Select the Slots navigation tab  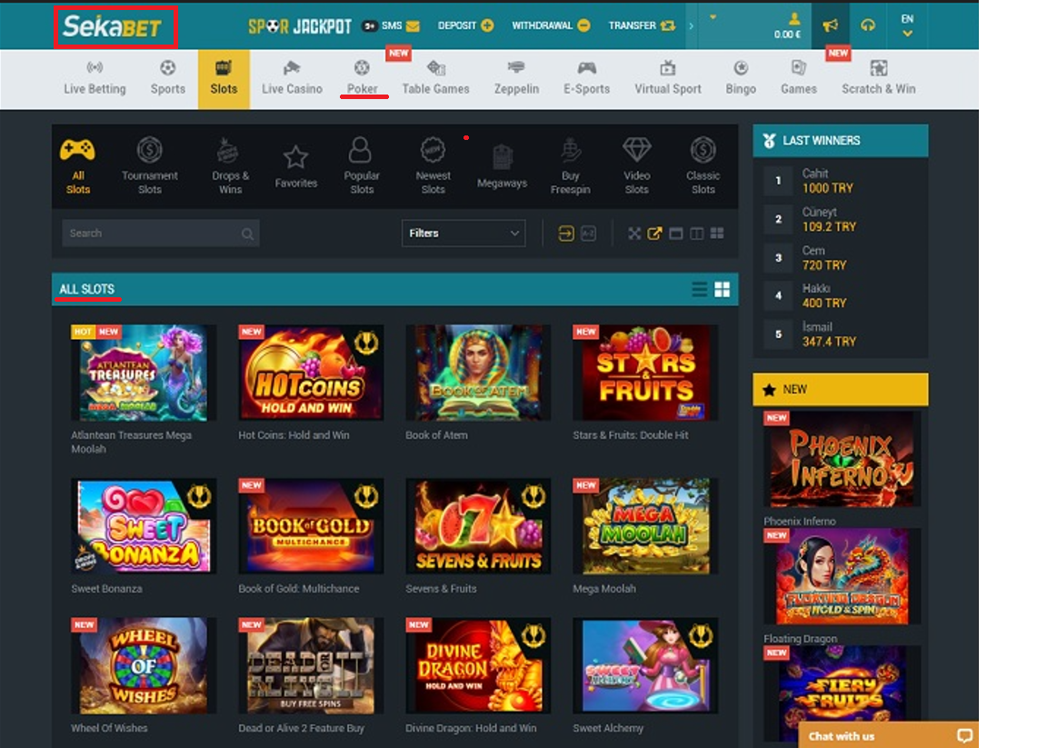point(224,79)
